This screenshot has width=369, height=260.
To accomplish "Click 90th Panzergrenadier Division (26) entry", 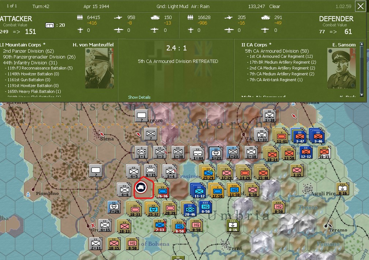I will point(39,57).
